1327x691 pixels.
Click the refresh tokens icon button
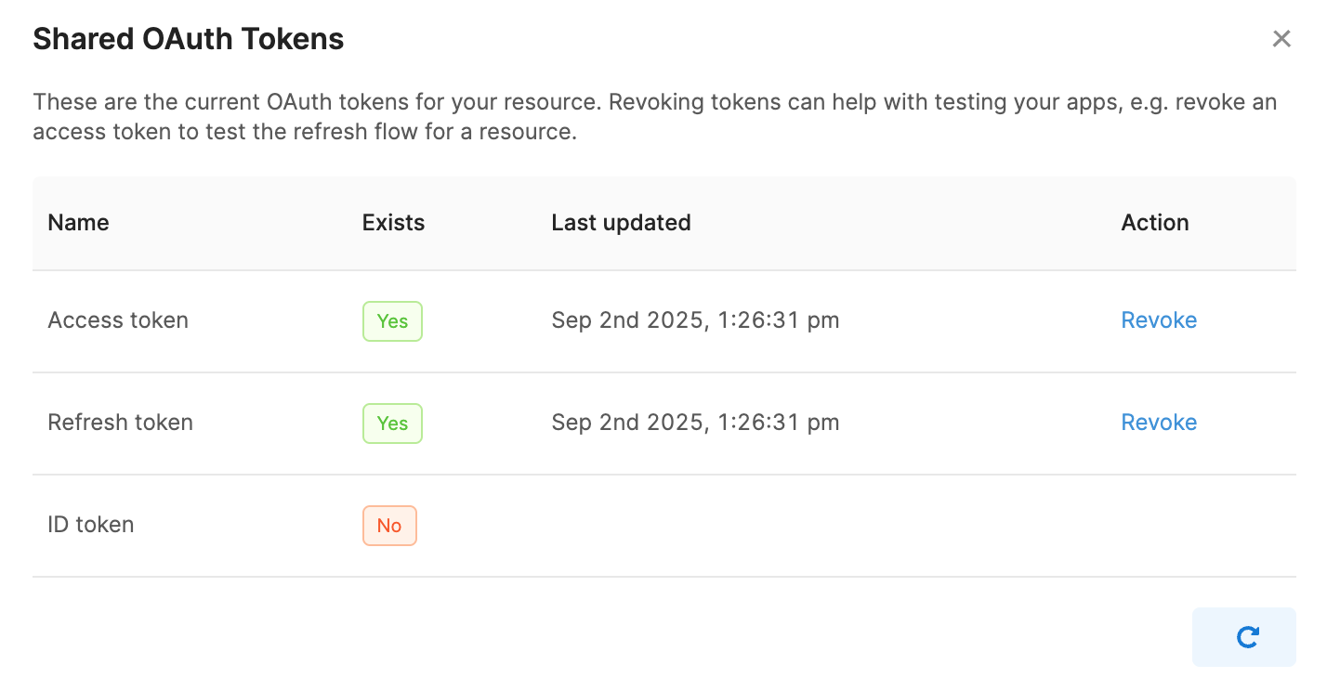[1243, 637]
